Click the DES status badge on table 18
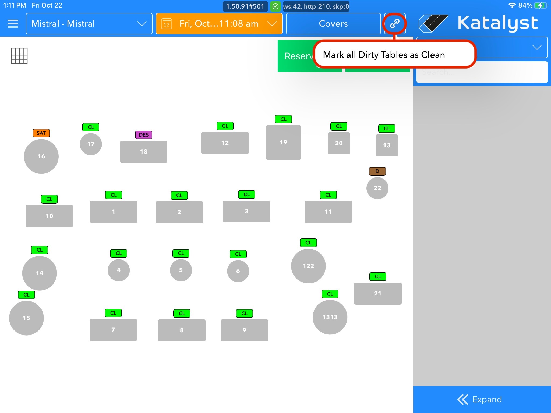Image resolution: width=551 pixels, height=413 pixels. (144, 135)
